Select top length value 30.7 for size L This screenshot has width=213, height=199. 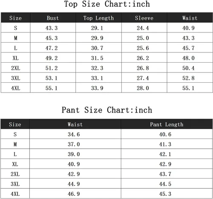[x=97, y=48]
